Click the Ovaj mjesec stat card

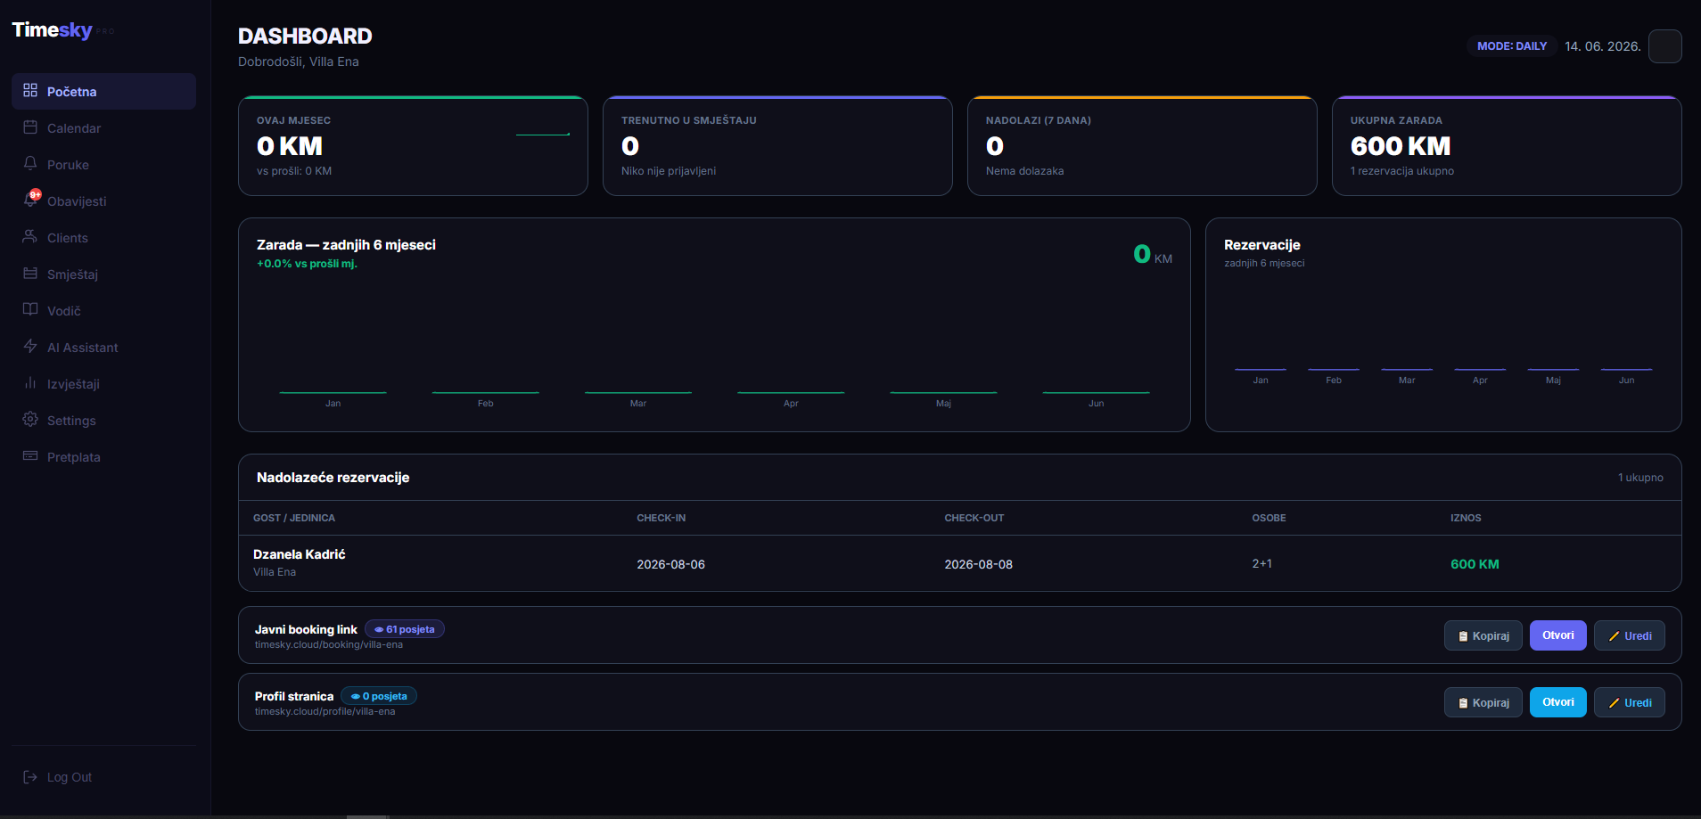coord(413,145)
